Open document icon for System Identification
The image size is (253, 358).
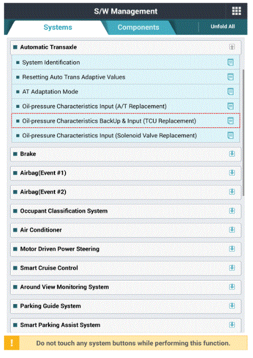(x=231, y=62)
